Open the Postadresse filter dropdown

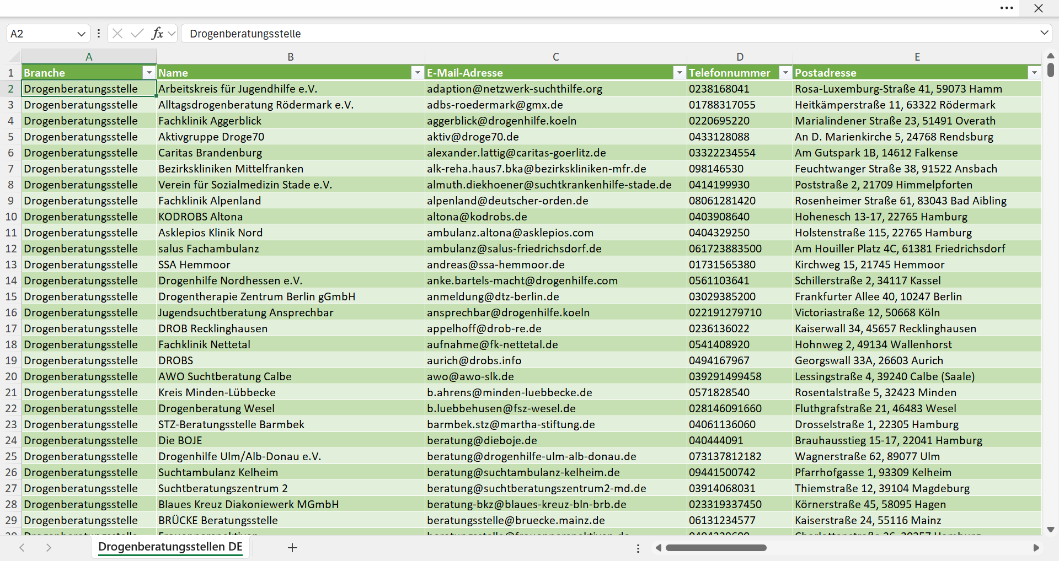[1034, 73]
